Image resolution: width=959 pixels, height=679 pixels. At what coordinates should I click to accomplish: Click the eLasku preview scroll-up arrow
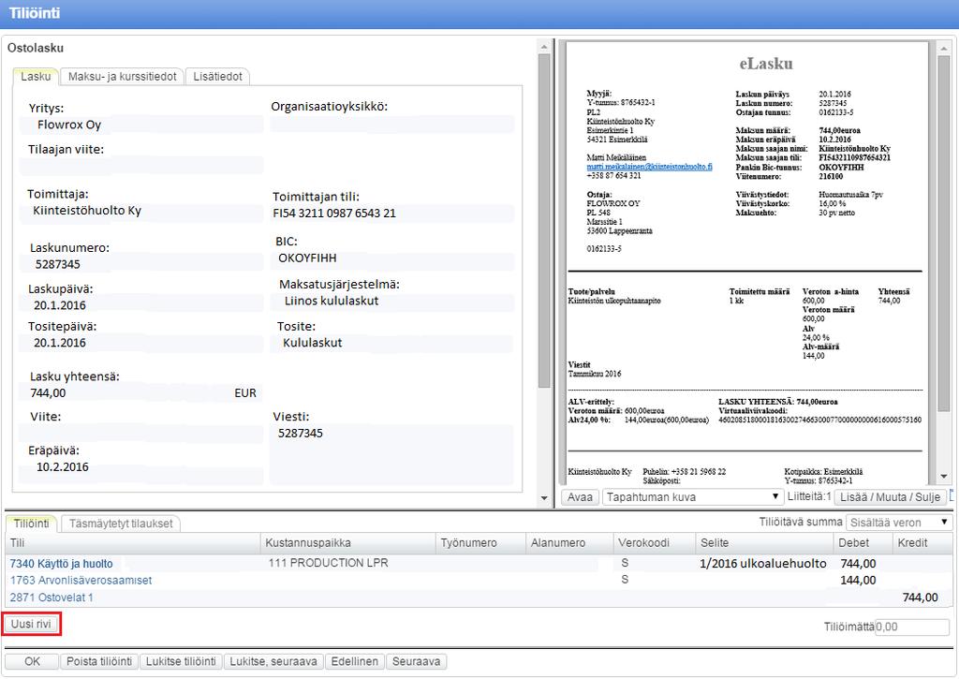pyautogui.click(x=944, y=47)
